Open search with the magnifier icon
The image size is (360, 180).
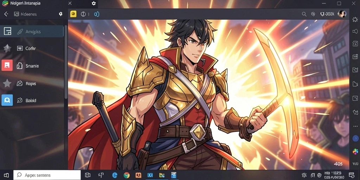coord(304,14)
